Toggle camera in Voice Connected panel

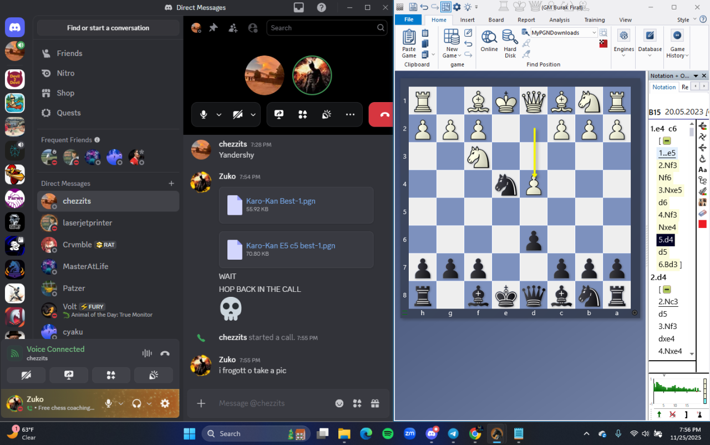pos(26,376)
